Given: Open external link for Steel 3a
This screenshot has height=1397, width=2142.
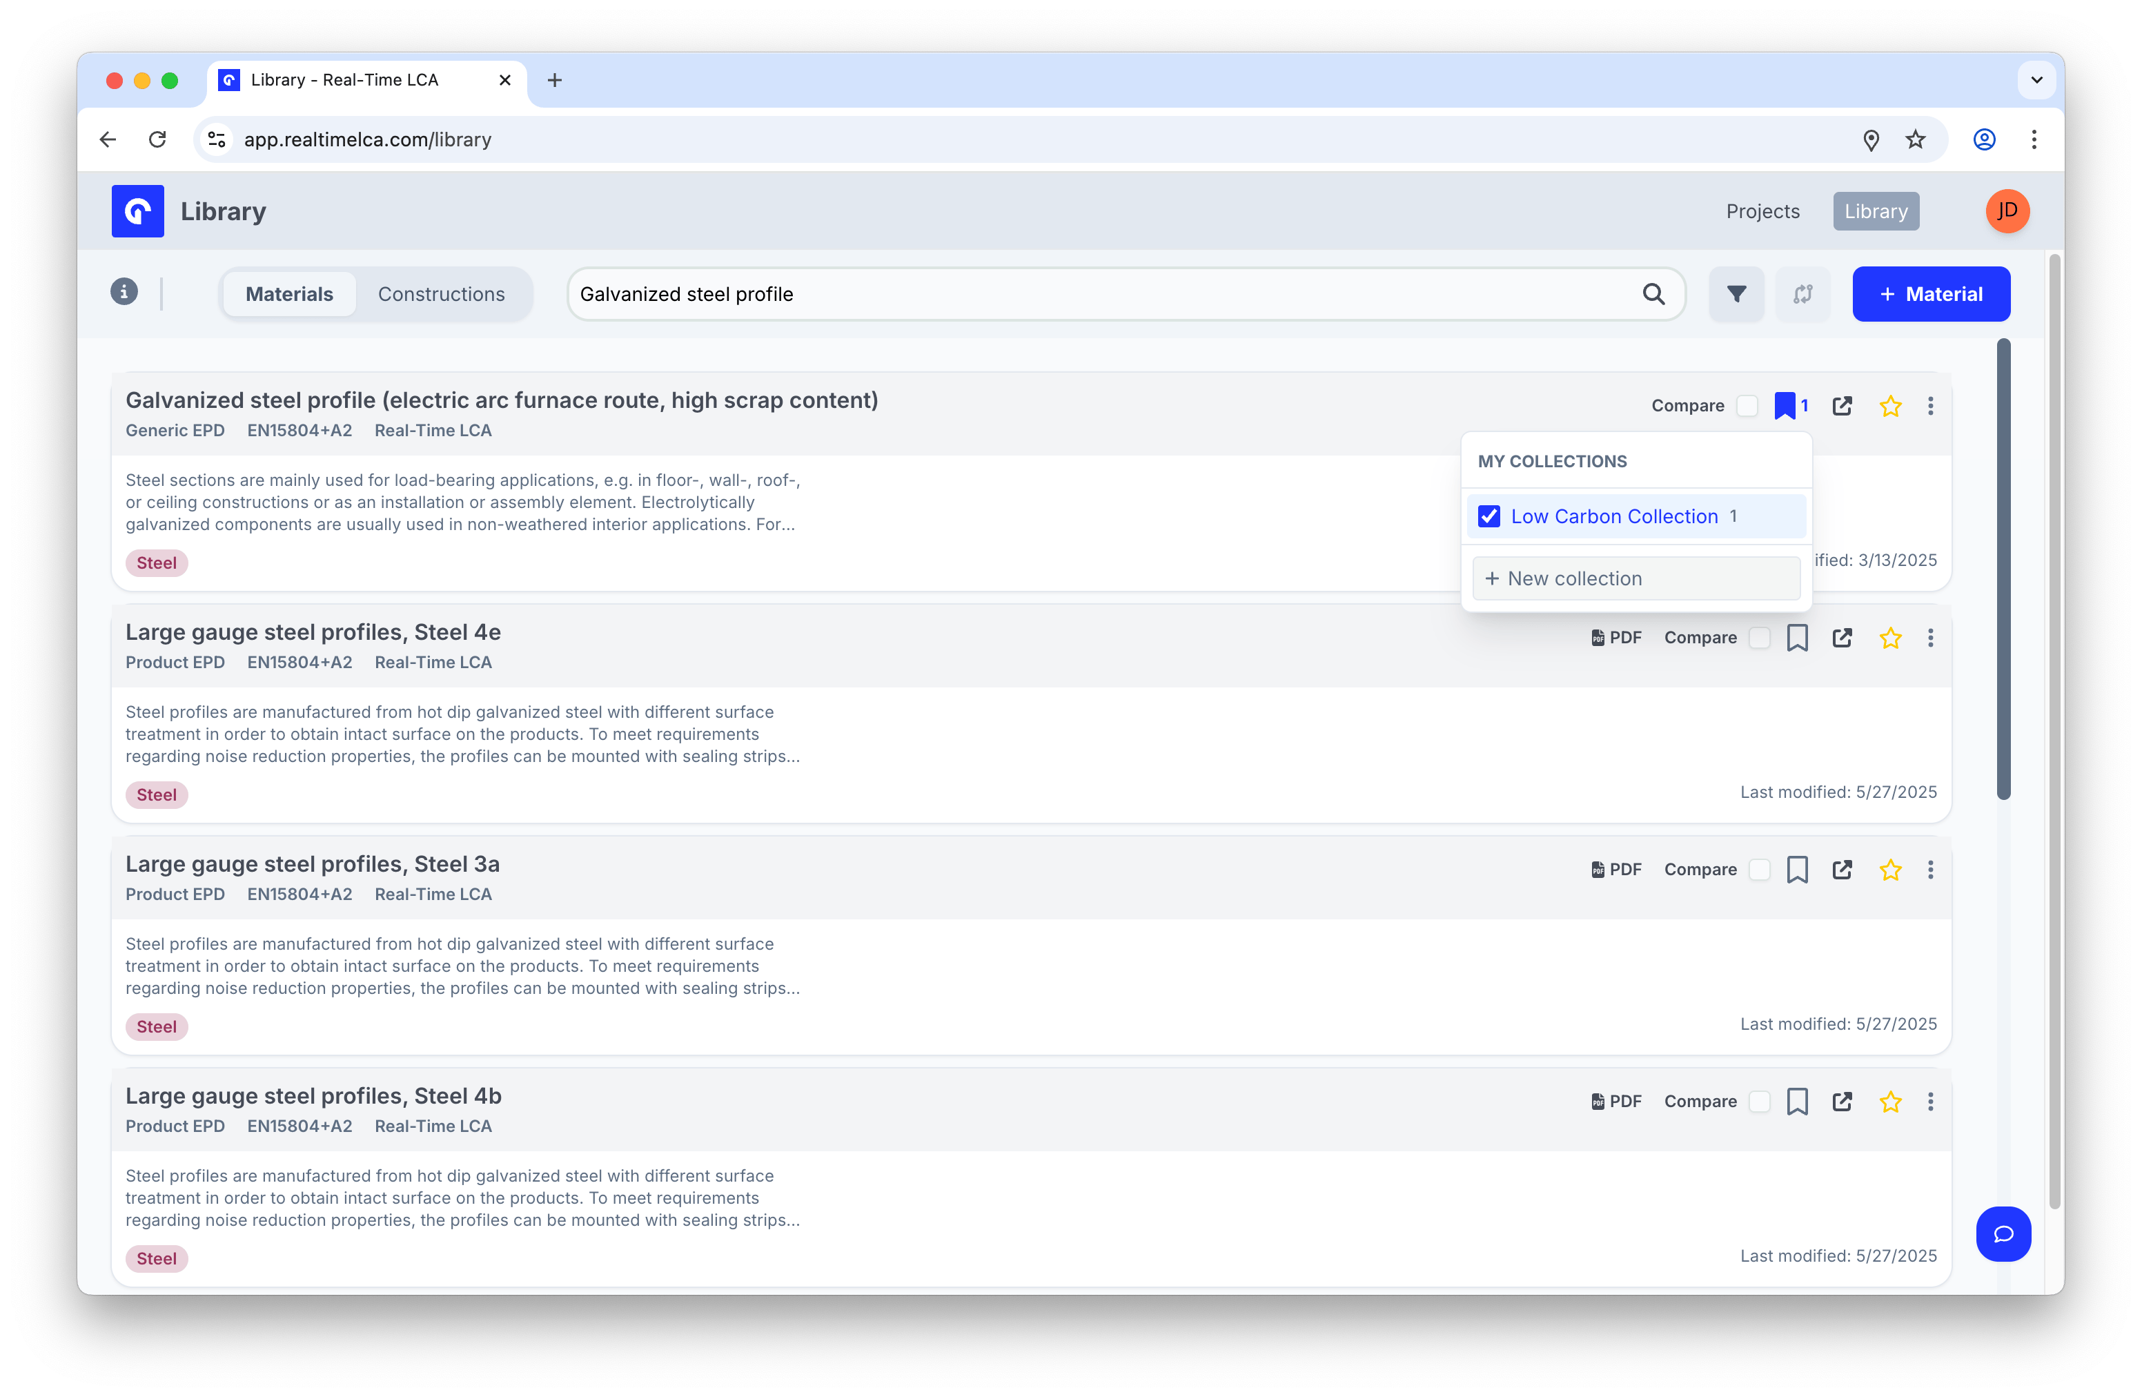Looking at the screenshot, I should coord(1843,870).
